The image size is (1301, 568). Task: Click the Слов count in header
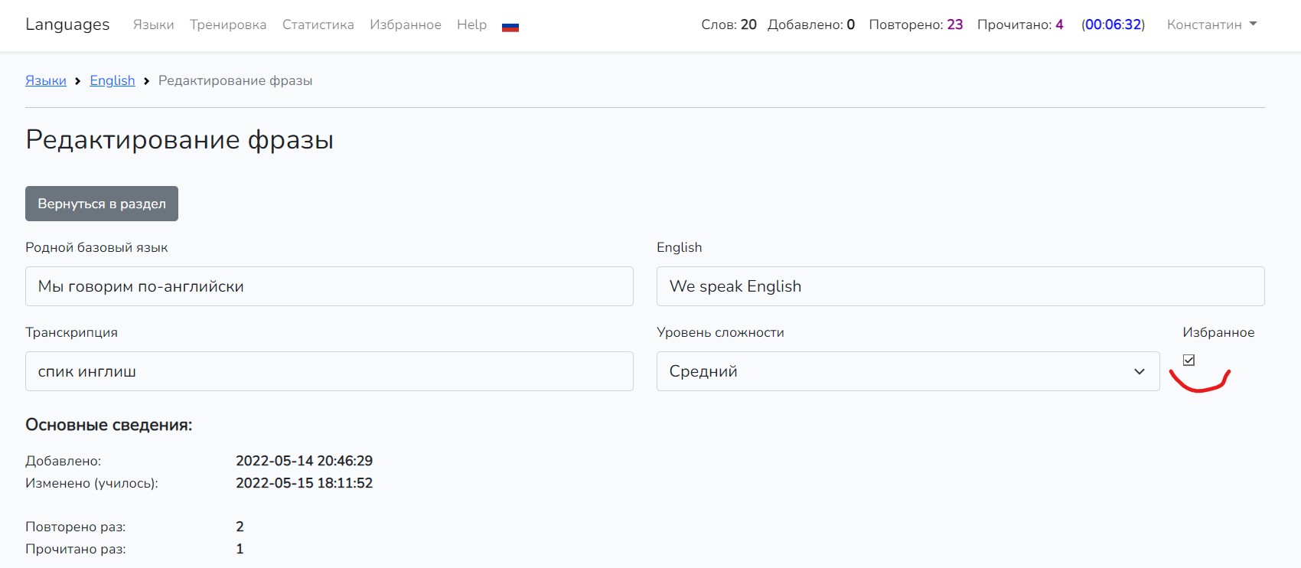click(x=729, y=24)
